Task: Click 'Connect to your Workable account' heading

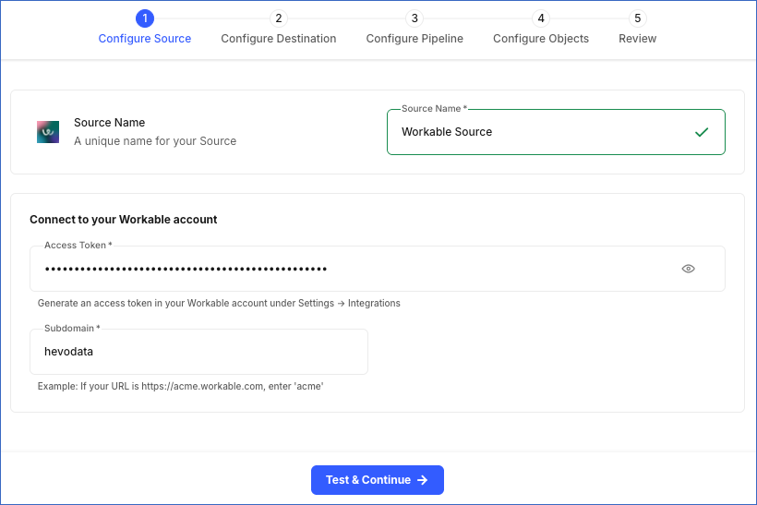Action: (124, 220)
